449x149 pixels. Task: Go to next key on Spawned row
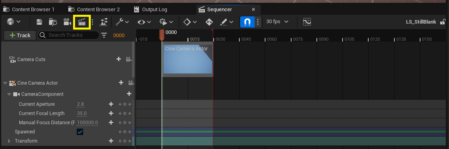coord(129,132)
